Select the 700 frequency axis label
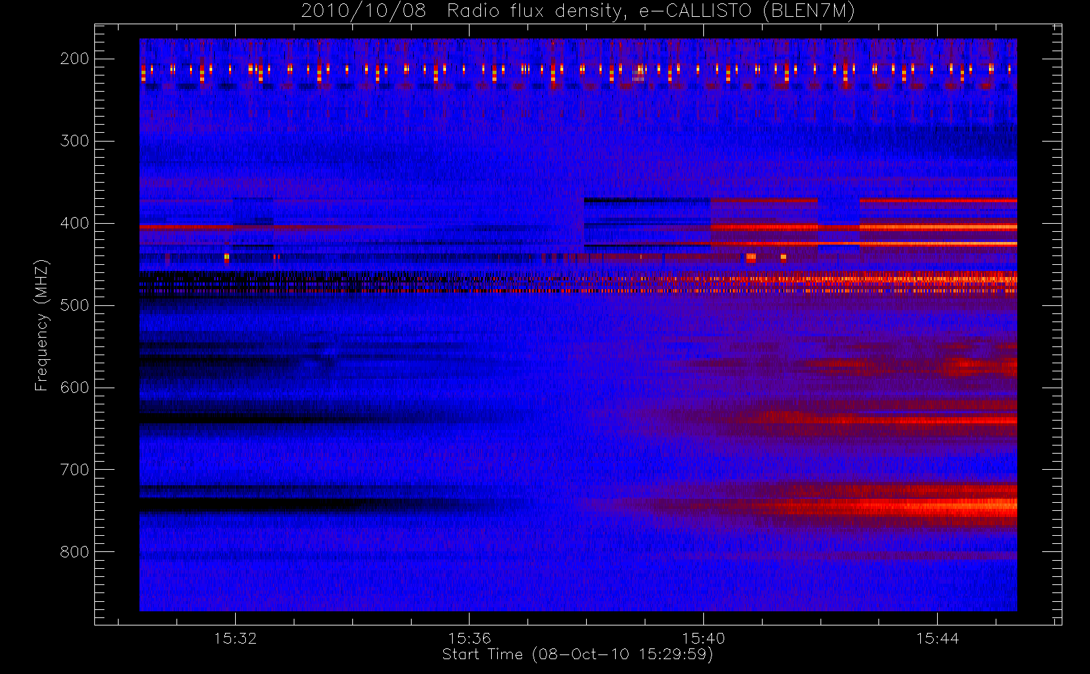Screen dimensions: 1090x674 [x=75, y=470]
